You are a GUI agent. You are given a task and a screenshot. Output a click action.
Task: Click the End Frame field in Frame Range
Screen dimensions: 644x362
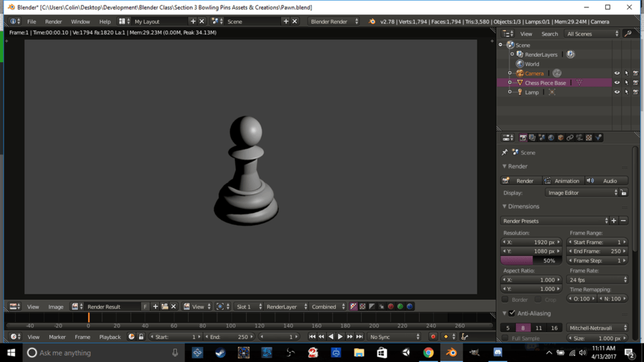(598, 251)
